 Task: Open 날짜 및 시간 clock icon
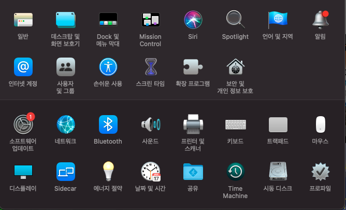point(151,172)
